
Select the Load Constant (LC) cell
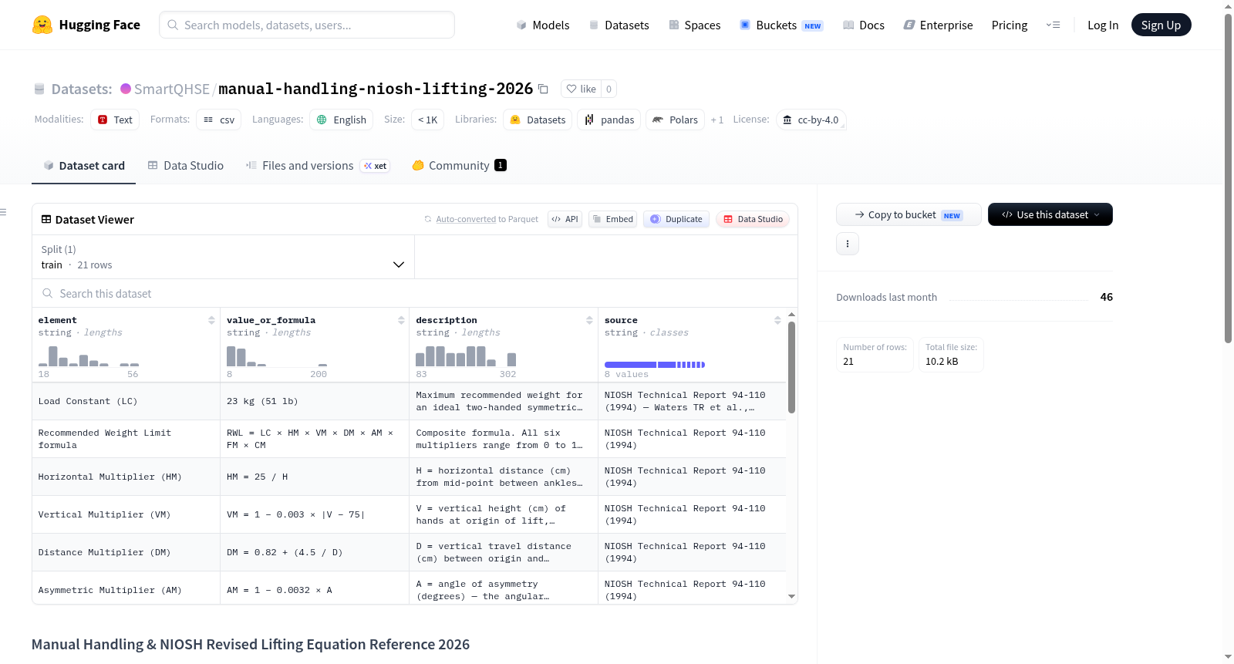(126, 402)
